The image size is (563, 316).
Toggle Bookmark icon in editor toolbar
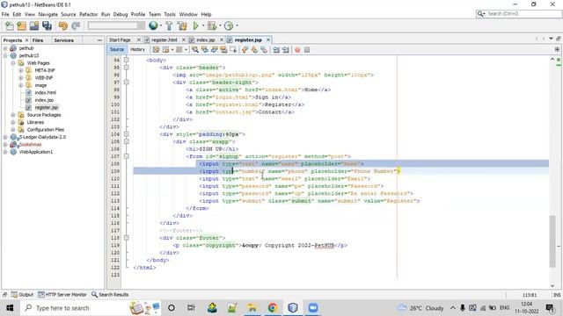pyautogui.click(x=264, y=50)
